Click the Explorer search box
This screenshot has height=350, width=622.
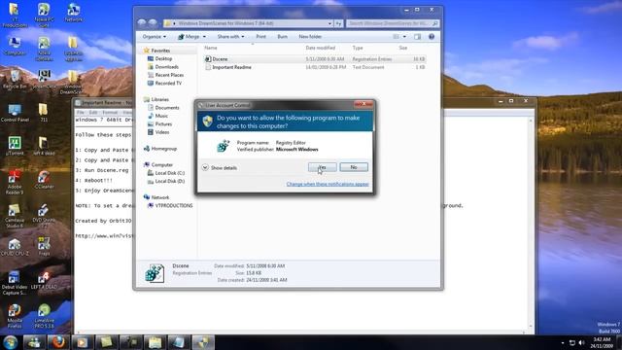tap(393, 23)
